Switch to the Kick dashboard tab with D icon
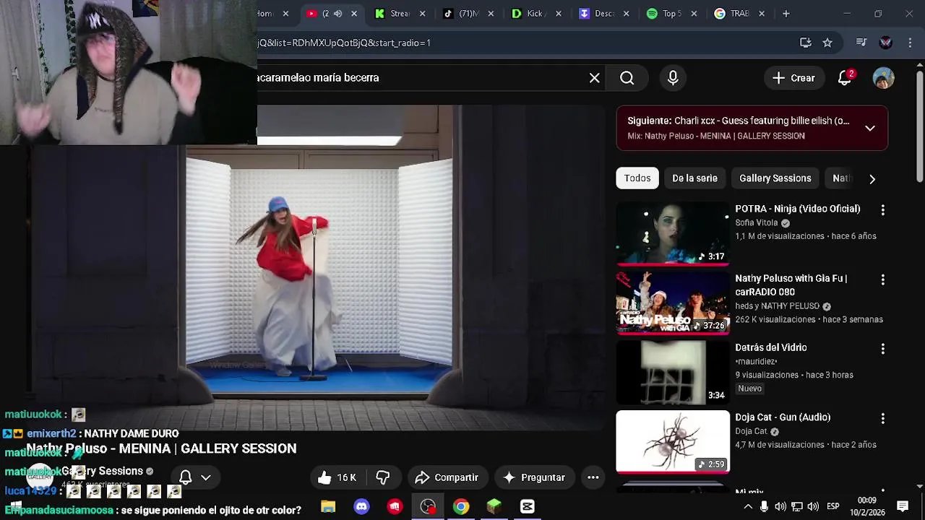The height and width of the screenshot is (520, 925). click(x=536, y=14)
